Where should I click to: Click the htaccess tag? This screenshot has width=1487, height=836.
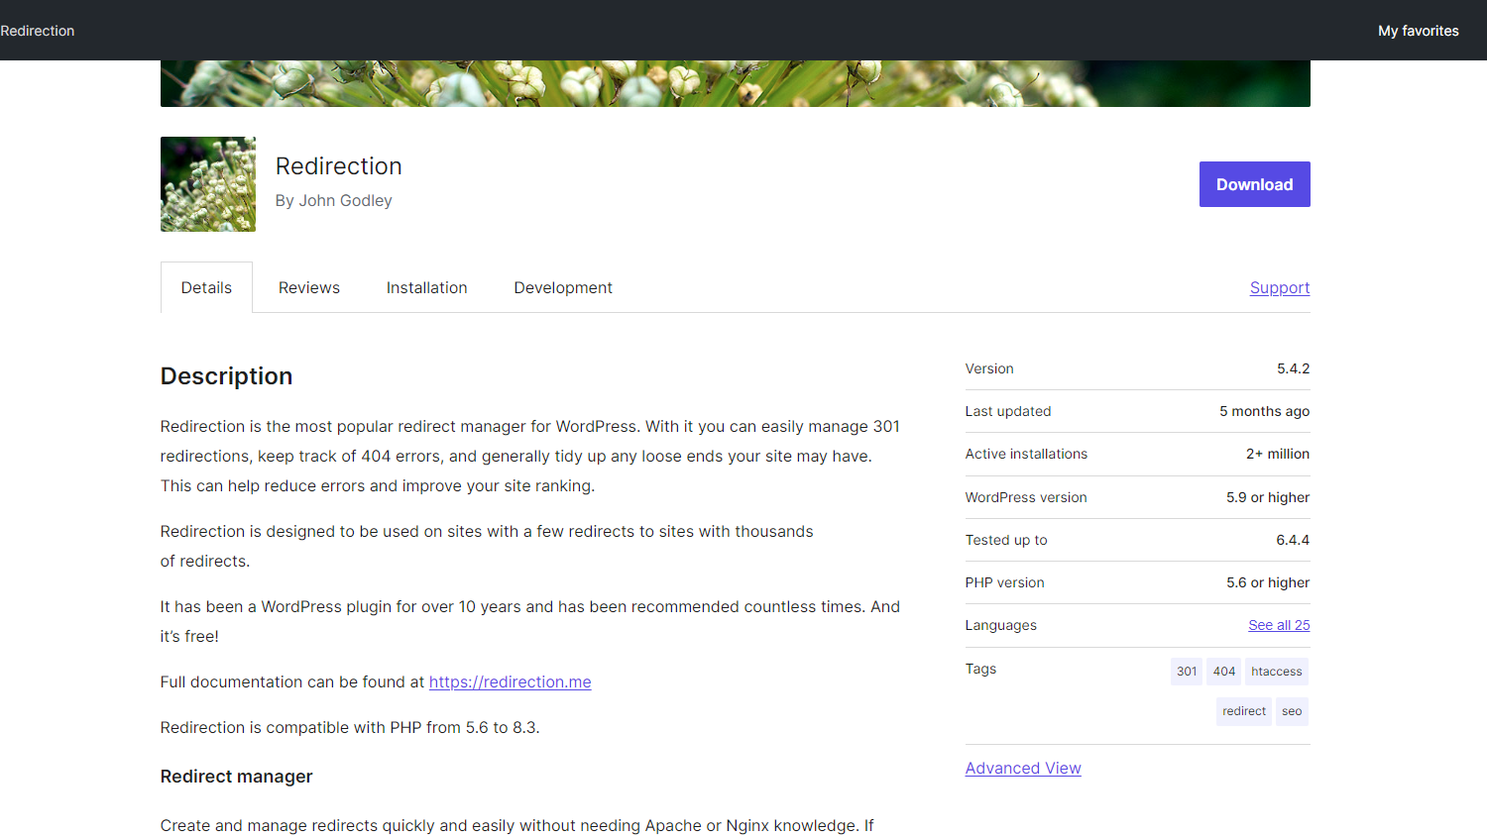pyautogui.click(x=1276, y=672)
